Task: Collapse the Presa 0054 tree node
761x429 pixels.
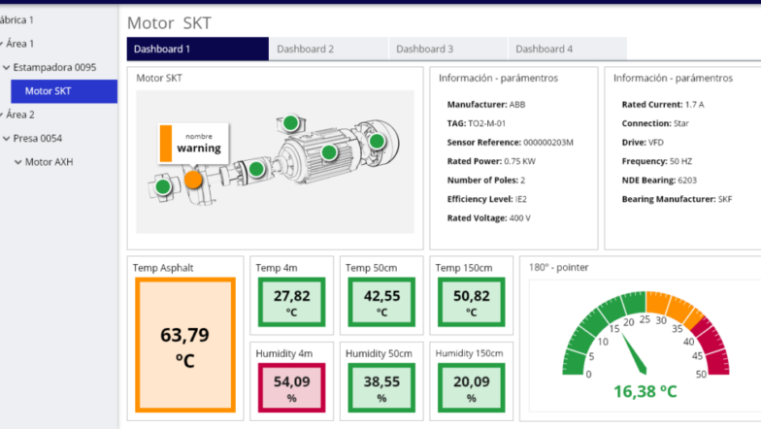Action: pyautogui.click(x=7, y=139)
